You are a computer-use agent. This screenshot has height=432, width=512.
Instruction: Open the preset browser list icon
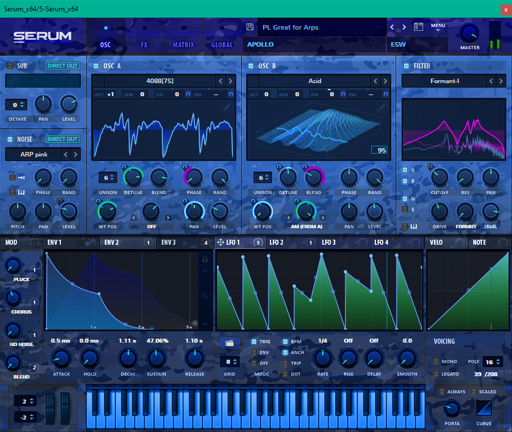(x=418, y=27)
